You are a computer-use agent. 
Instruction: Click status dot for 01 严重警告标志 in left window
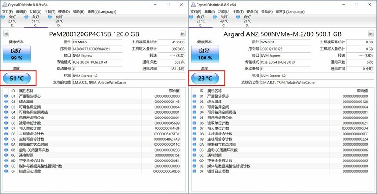click(x=6, y=96)
